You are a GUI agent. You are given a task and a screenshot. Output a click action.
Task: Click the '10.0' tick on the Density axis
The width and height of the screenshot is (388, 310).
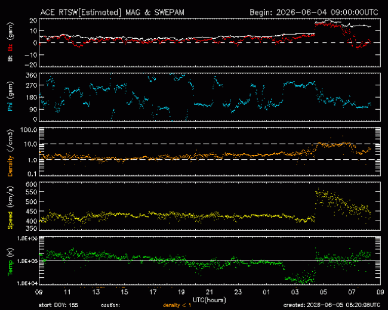(30, 144)
